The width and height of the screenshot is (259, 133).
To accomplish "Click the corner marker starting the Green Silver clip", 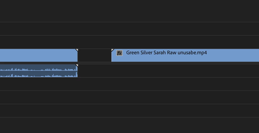I will (113, 50).
